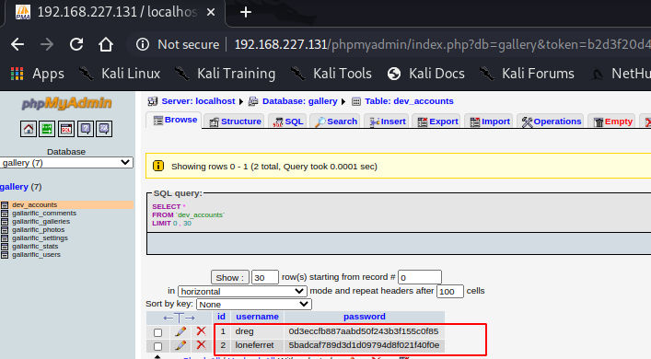Open the SQL query window icon

pos(66,129)
